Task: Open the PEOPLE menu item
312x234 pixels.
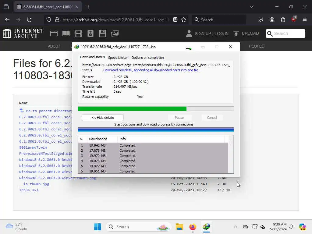Action: click(257, 46)
